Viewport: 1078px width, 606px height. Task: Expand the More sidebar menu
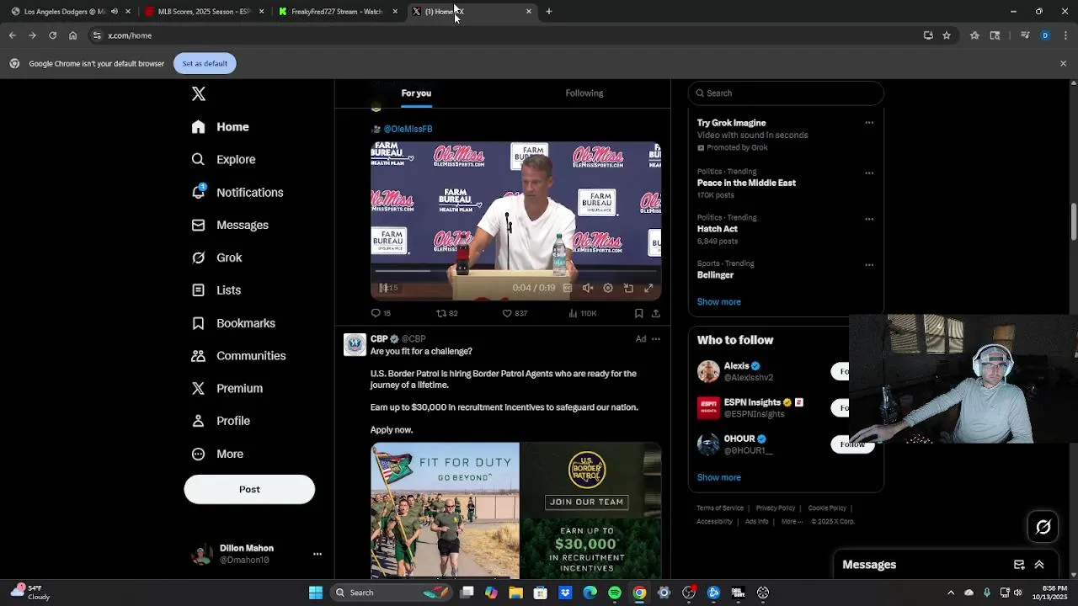click(217, 454)
